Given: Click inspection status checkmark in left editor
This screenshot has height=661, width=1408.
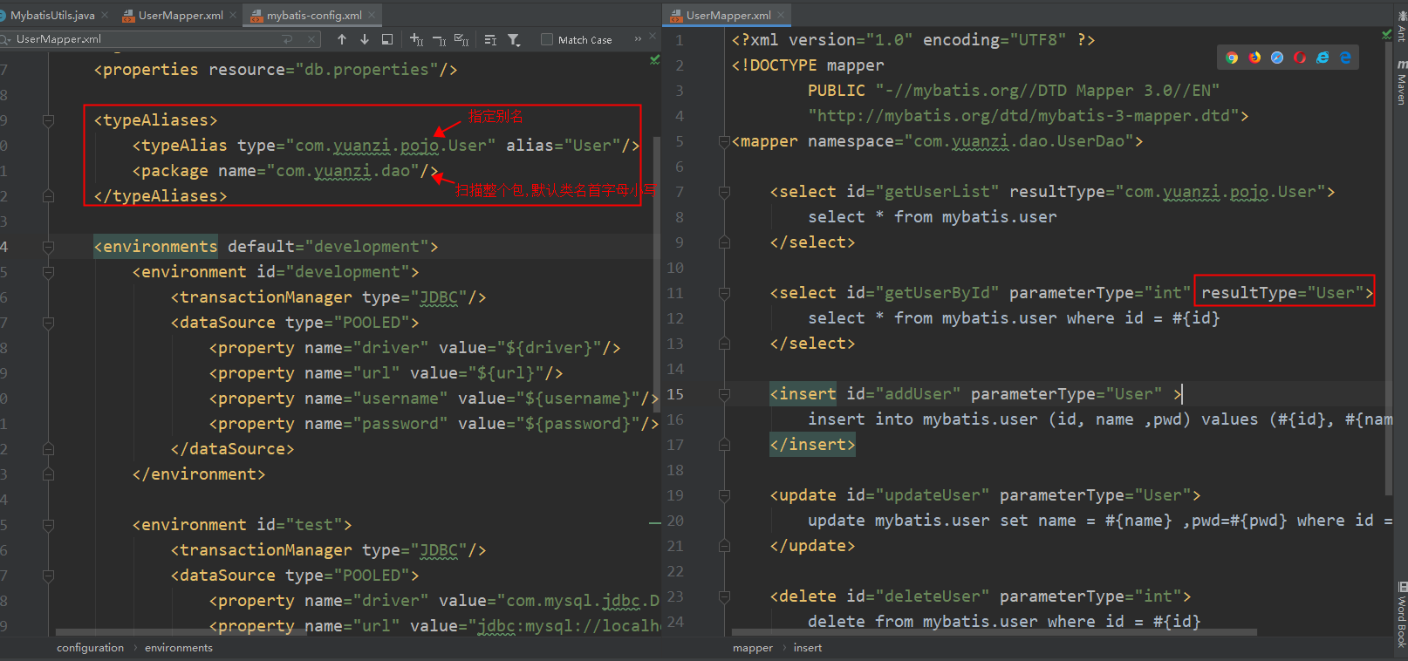Looking at the screenshot, I should pyautogui.click(x=655, y=59).
